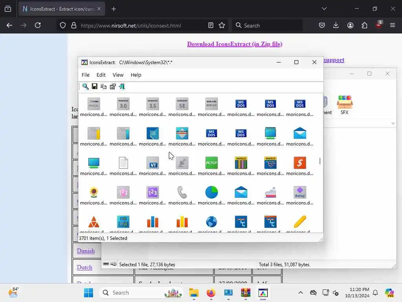402x302 pixels.
Task: Select the orange triangle pyramid icon
Action: pos(93,222)
